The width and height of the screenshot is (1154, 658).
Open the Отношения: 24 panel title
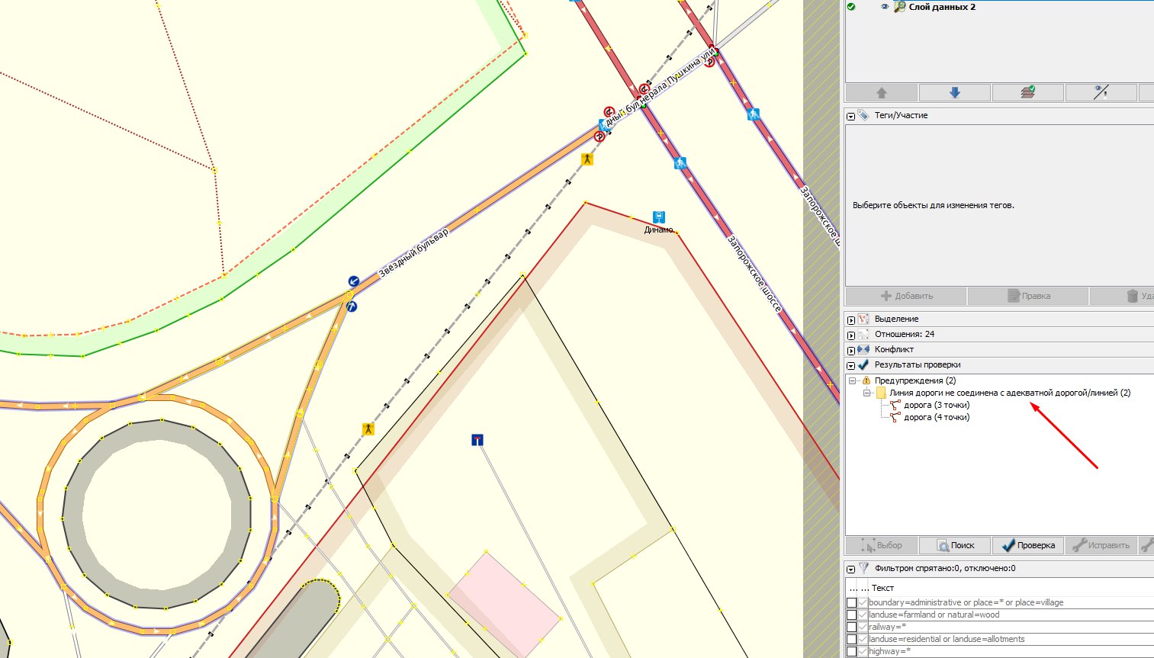[x=905, y=334]
